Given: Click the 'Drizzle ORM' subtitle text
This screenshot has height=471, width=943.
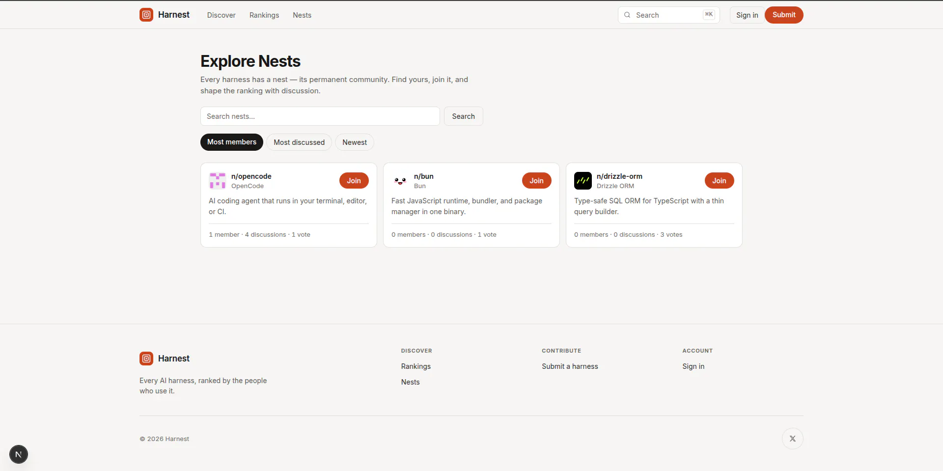Looking at the screenshot, I should (x=615, y=186).
